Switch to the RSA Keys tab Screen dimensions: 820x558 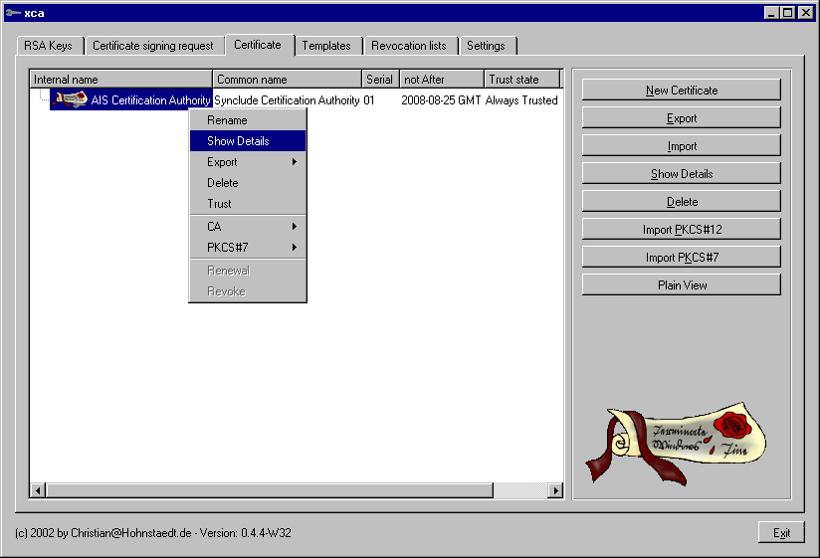pyautogui.click(x=48, y=46)
